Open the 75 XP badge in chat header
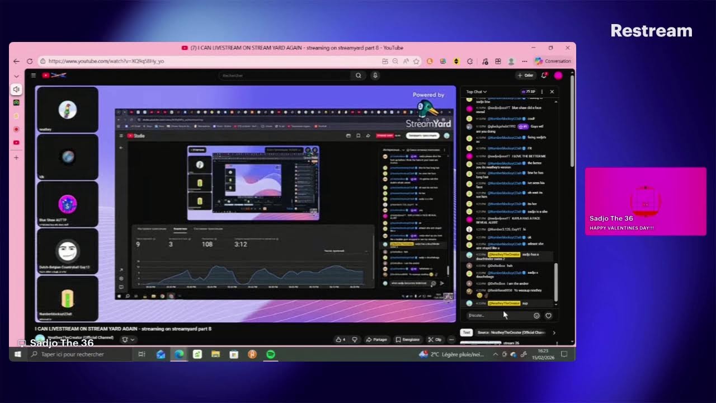The height and width of the screenshot is (403, 716). pyautogui.click(x=528, y=92)
